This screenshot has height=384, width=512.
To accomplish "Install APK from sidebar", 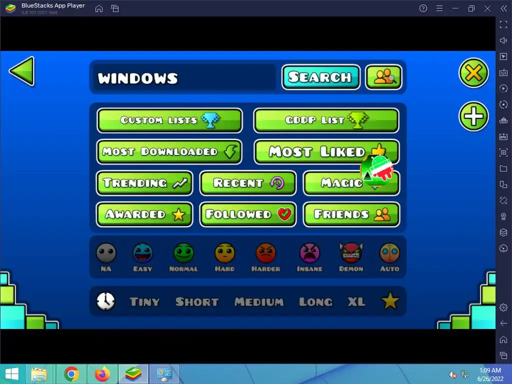I will (x=503, y=136).
